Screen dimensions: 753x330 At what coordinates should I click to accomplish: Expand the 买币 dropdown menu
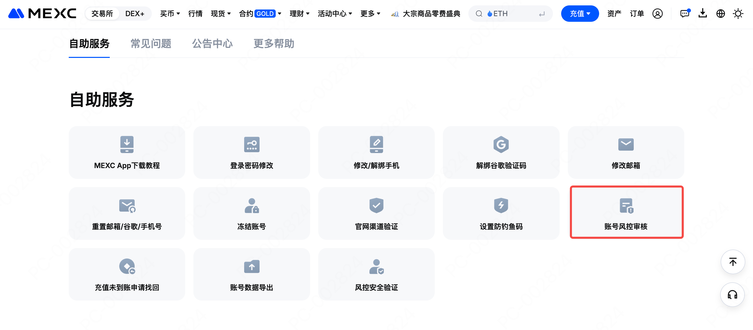coord(170,14)
